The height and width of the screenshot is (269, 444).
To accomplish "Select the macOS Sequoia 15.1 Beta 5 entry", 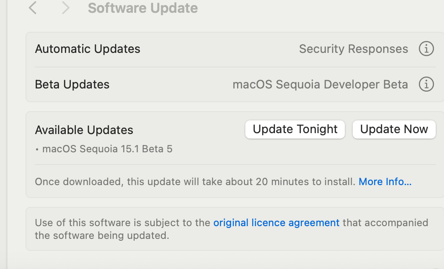I will [x=107, y=149].
